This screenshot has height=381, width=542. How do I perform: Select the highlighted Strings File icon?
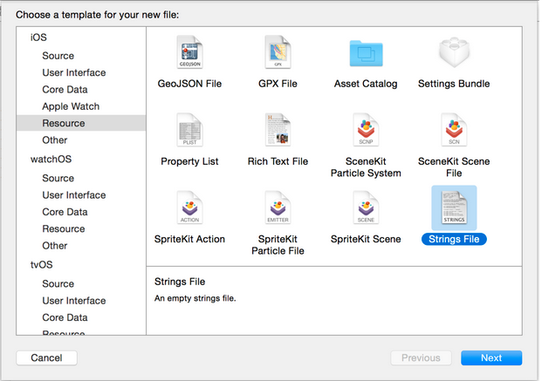[x=454, y=208]
